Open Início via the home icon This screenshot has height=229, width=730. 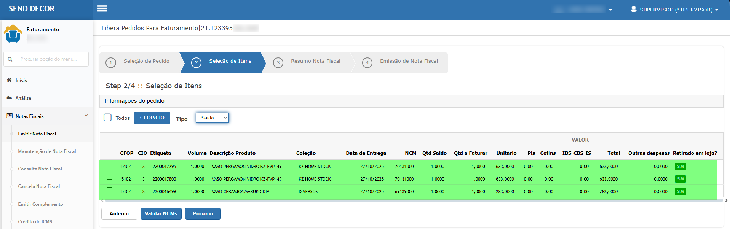[10, 80]
